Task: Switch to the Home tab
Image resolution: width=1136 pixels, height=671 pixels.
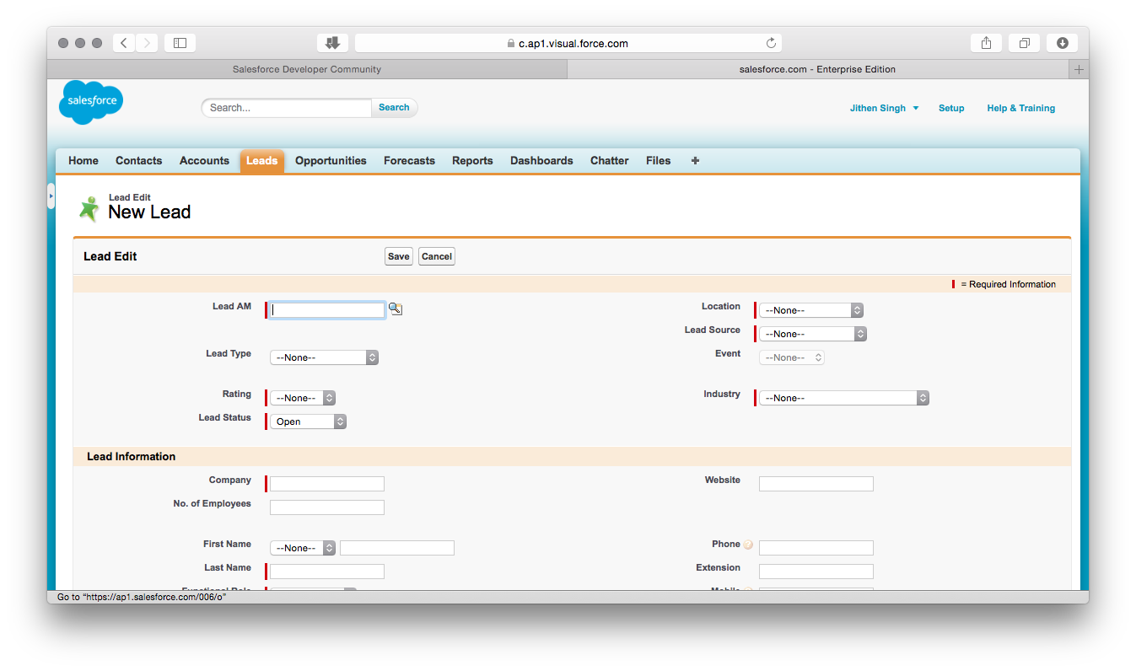Action: click(83, 160)
